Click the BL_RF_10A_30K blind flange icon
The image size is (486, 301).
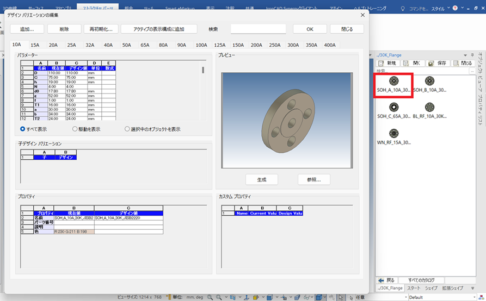click(429, 107)
